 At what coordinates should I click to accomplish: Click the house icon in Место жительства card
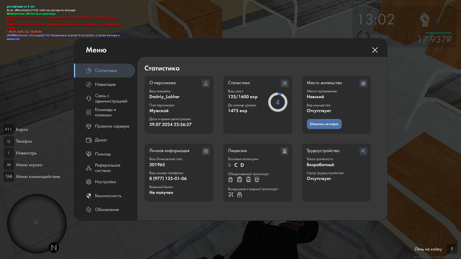[363, 83]
